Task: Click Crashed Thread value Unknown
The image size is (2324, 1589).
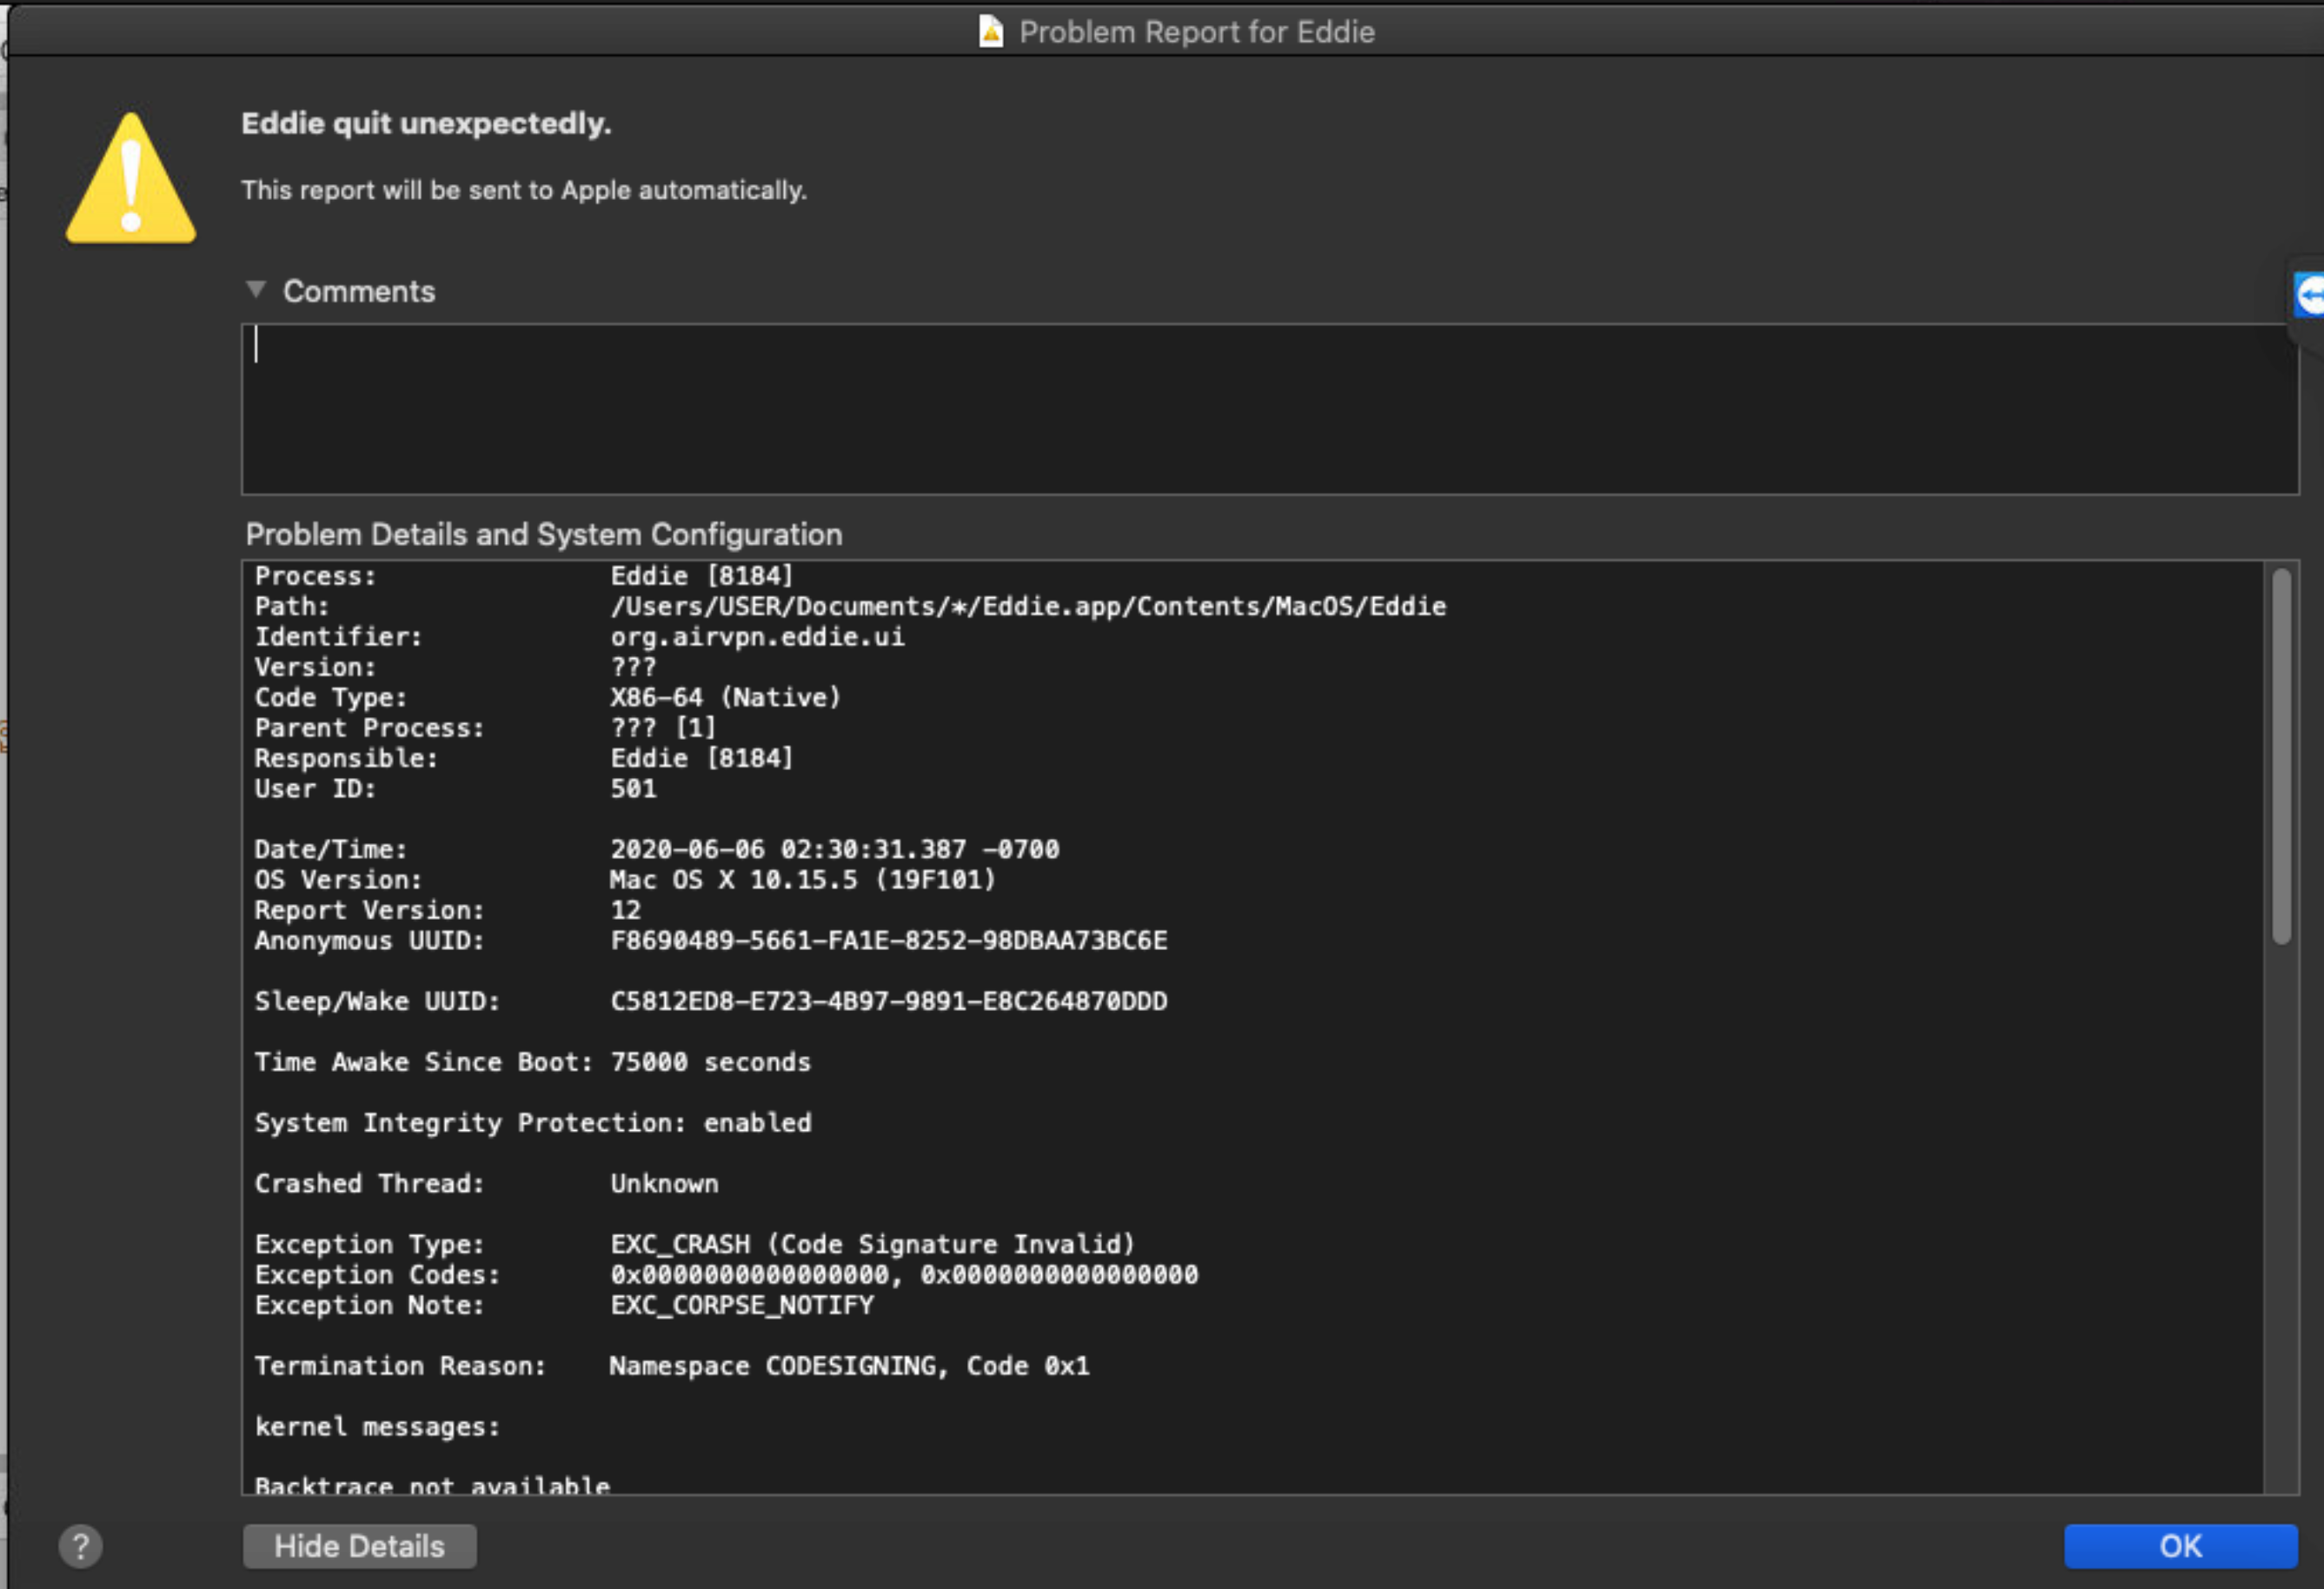Action: tap(664, 1184)
